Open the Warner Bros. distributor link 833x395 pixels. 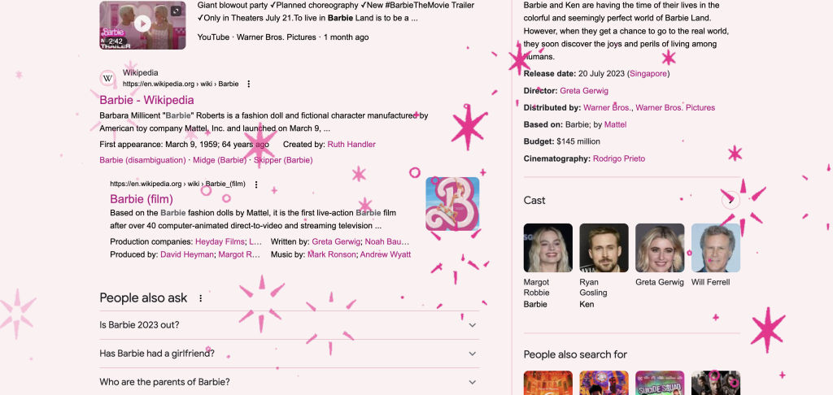click(x=607, y=108)
